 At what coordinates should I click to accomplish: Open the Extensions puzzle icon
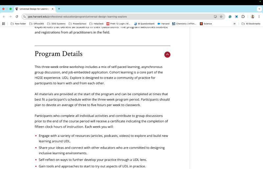(243, 16)
